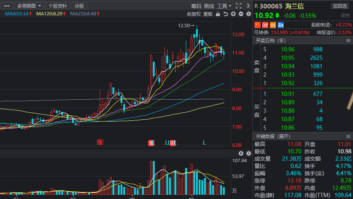
Task: Click the undo arrow icon above chart
Action: 225,14
